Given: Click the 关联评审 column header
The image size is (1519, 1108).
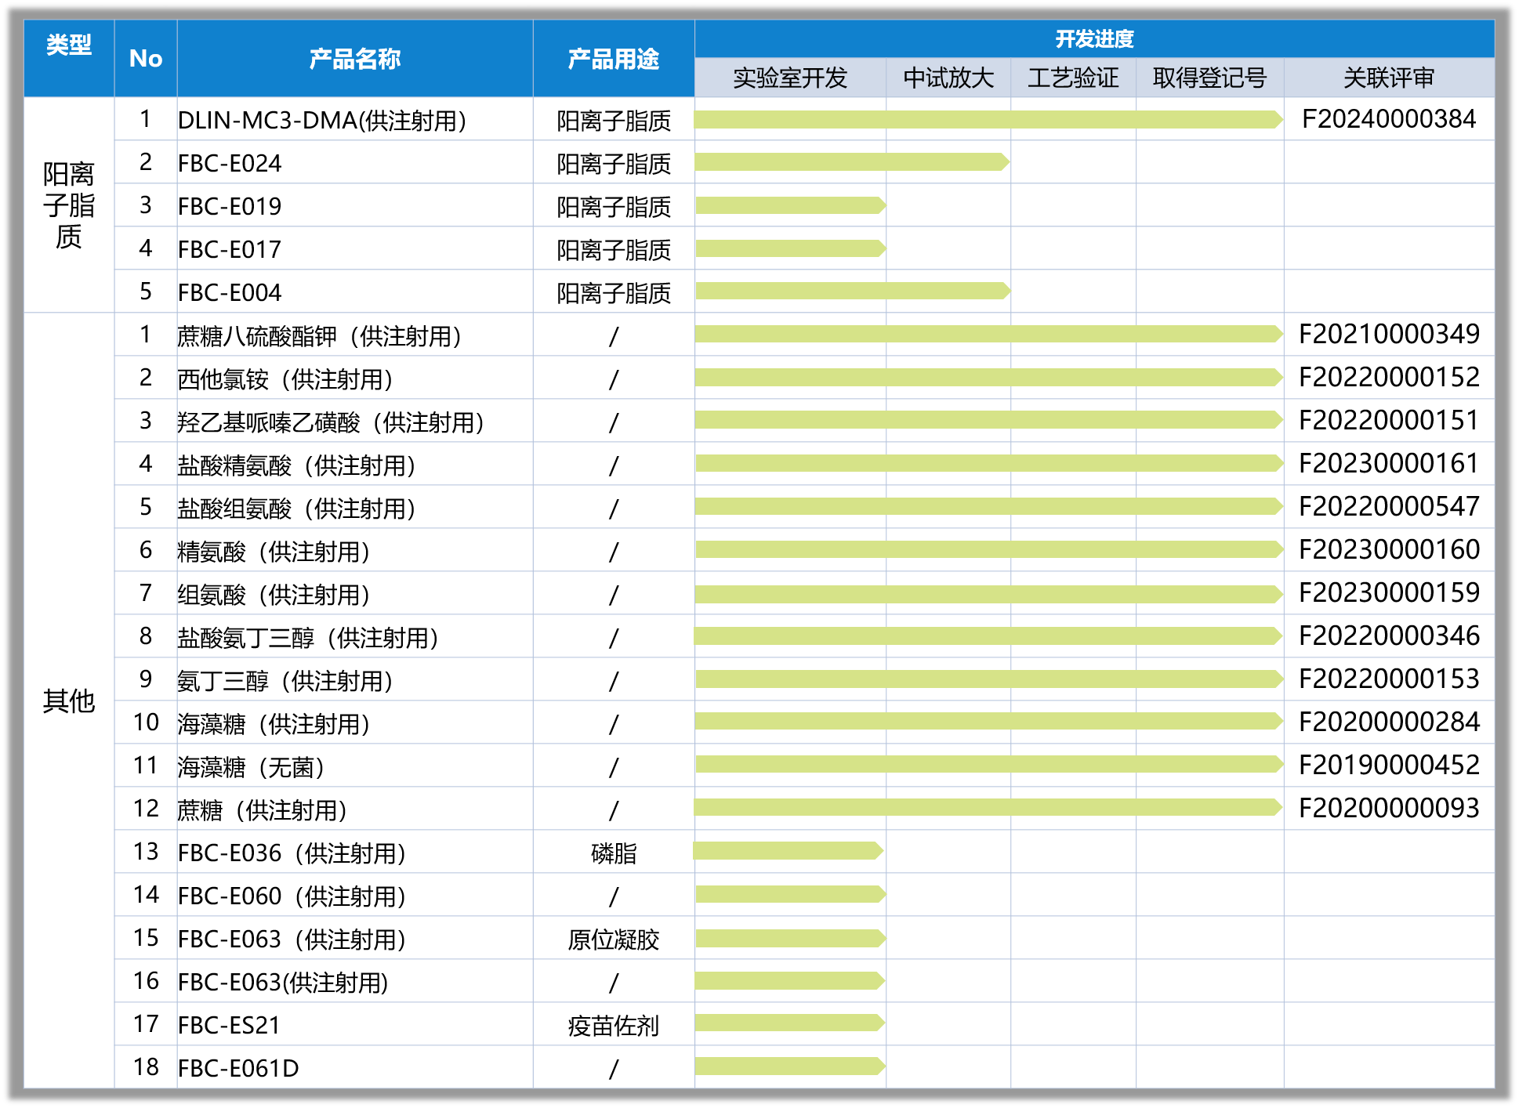Looking at the screenshot, I should point(1388,78).
